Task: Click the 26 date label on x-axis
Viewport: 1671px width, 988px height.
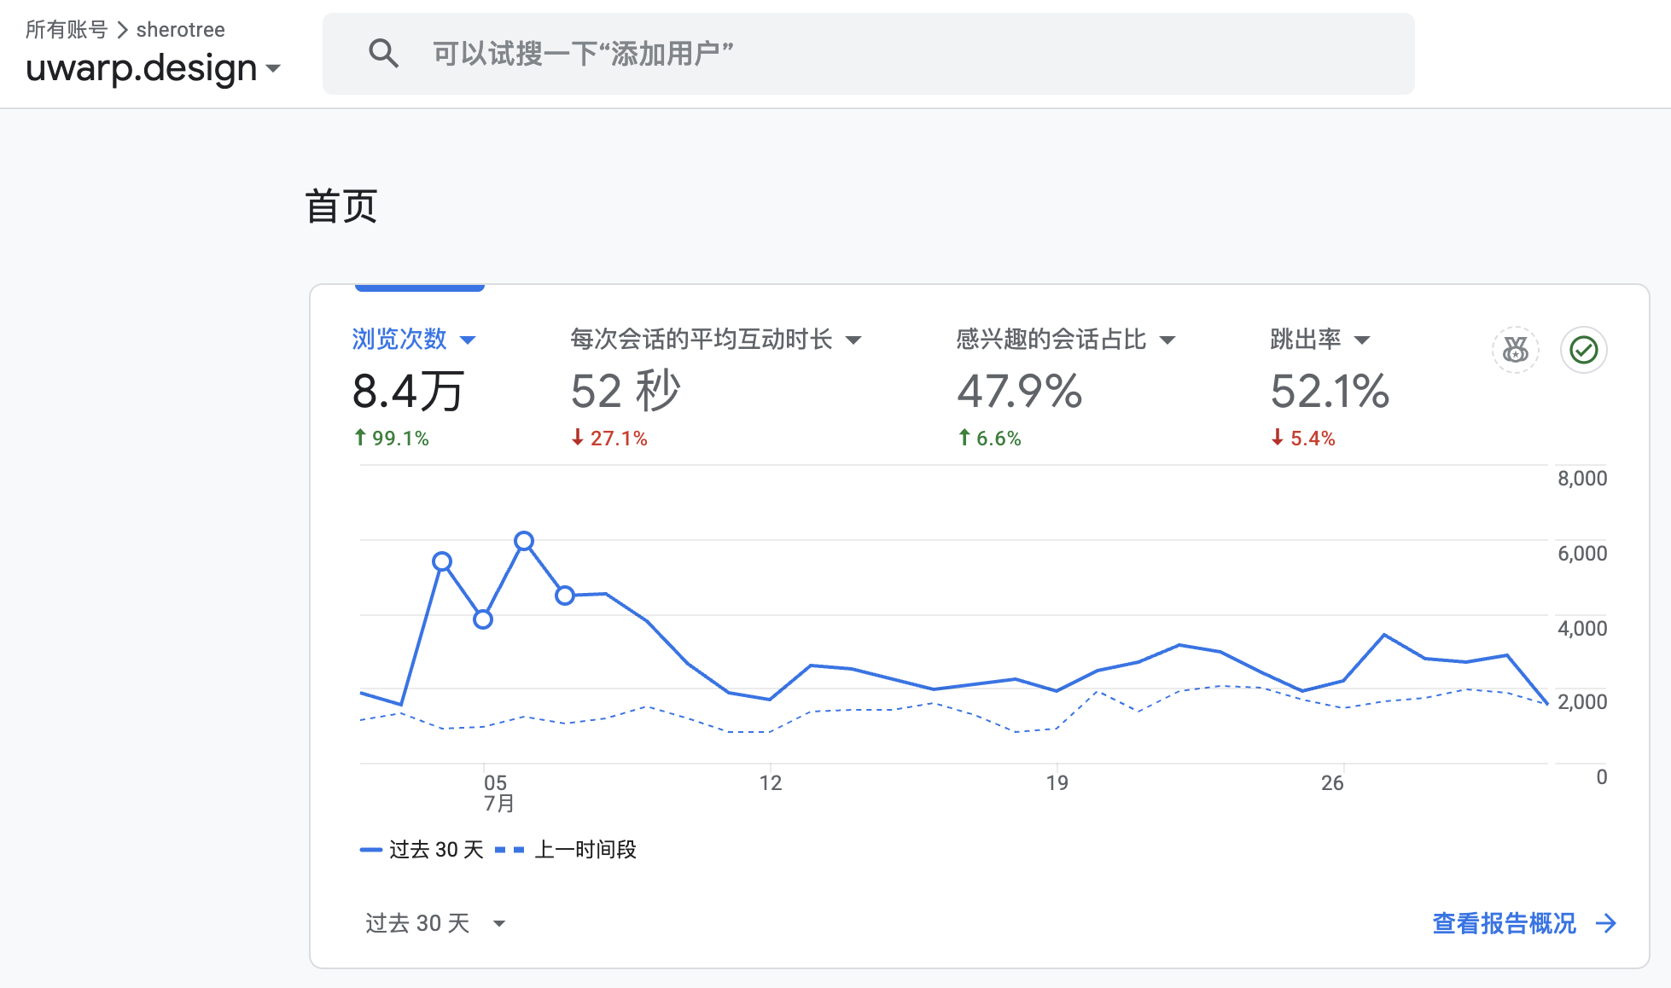Action: (1332, 783)
